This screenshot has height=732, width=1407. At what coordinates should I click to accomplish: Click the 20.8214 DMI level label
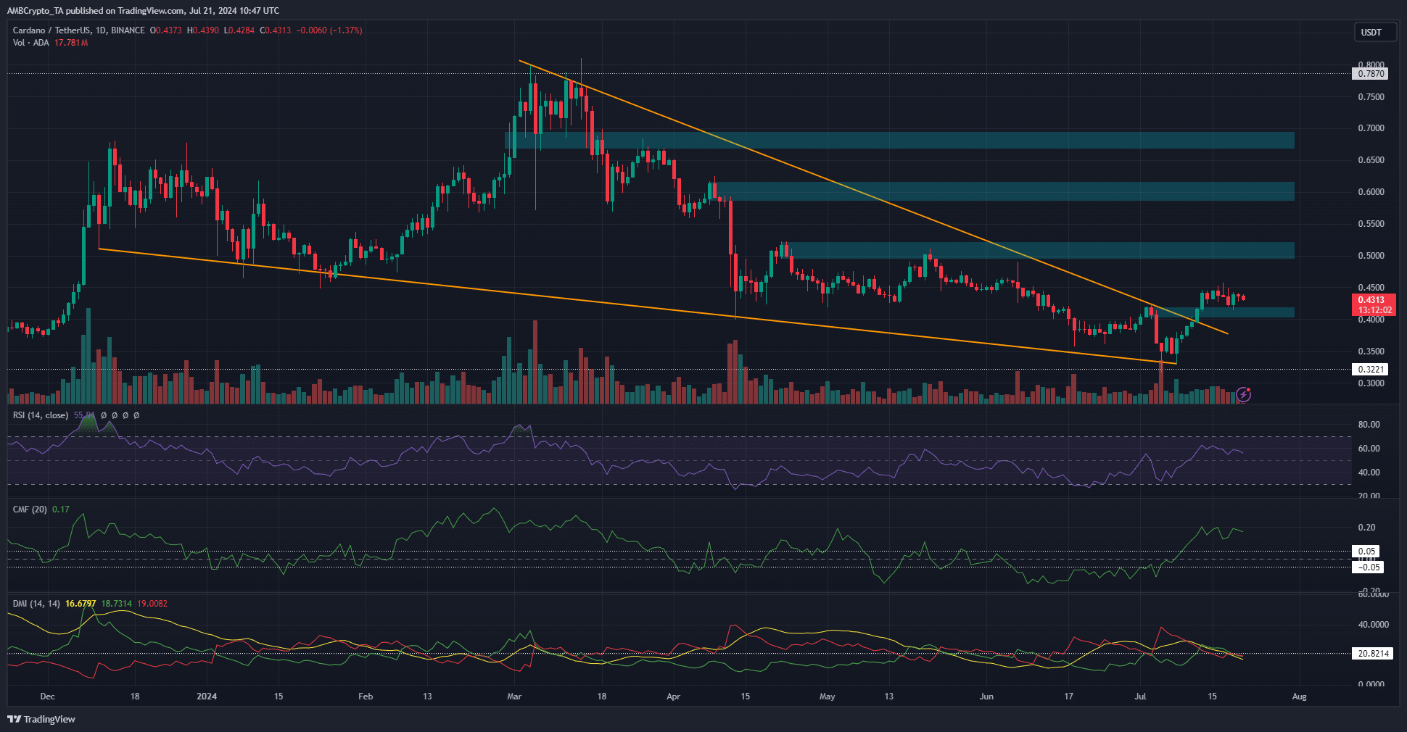point(1374,654)
